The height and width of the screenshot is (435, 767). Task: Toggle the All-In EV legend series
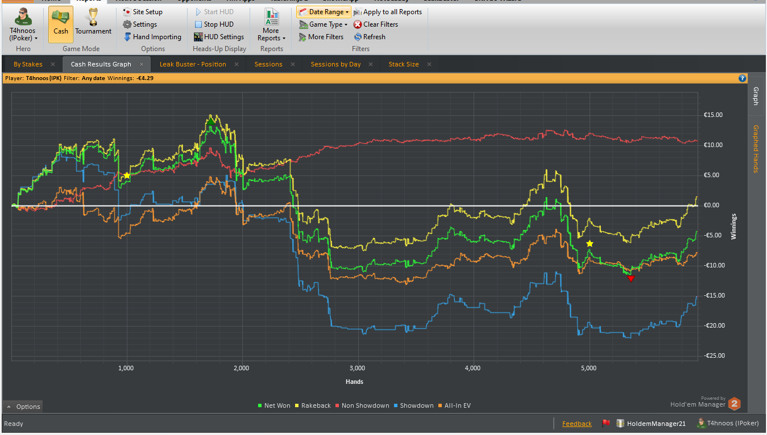coord(455,405)
